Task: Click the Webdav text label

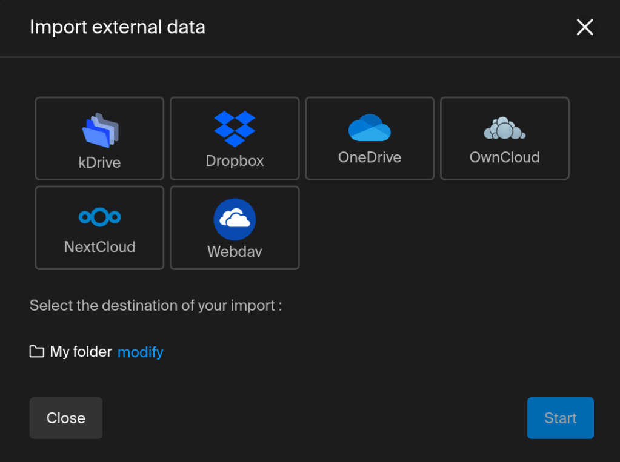Action: pyautogui.click(x=235, y=251)
